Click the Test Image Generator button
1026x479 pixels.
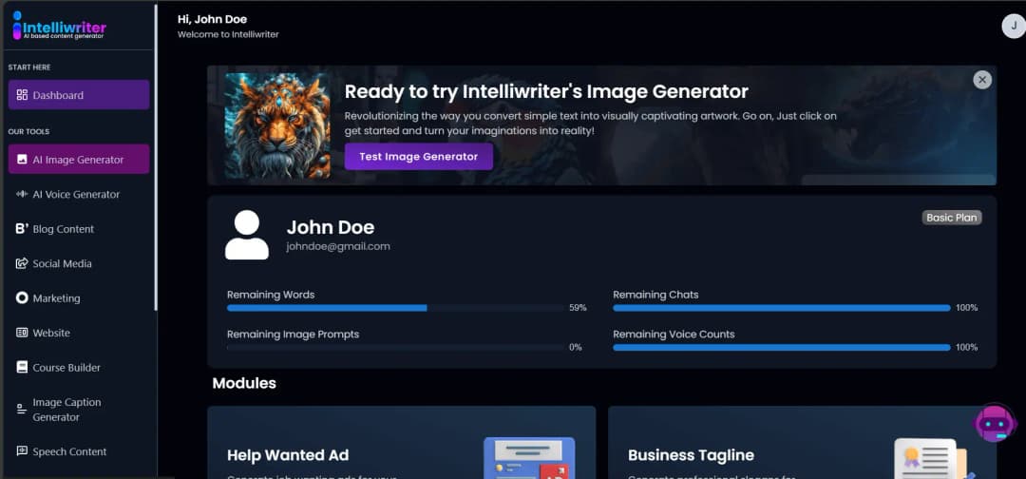(419, 157)
